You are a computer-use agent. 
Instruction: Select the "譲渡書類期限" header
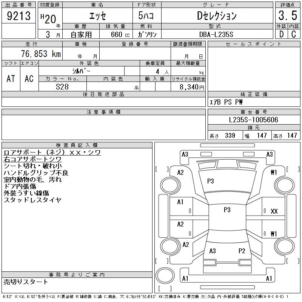tap(188, 44)
